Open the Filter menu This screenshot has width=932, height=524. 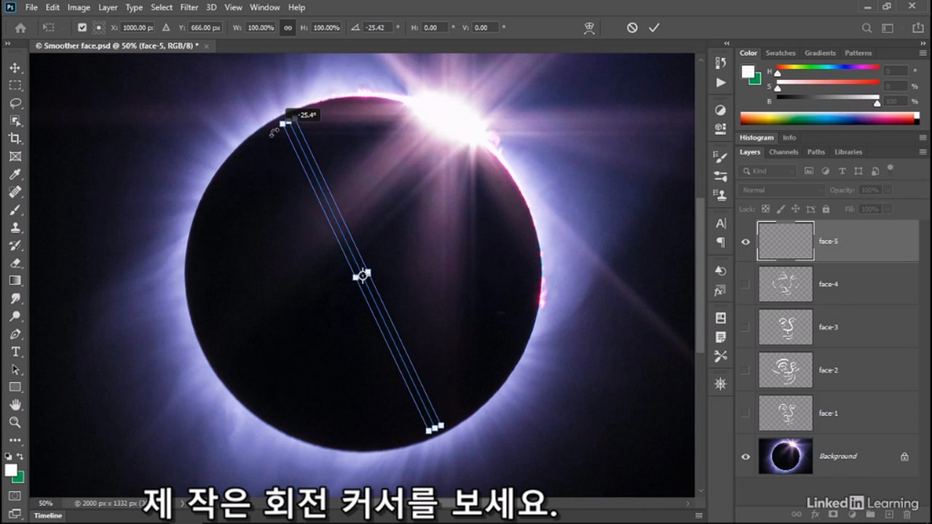click(189, 7)
